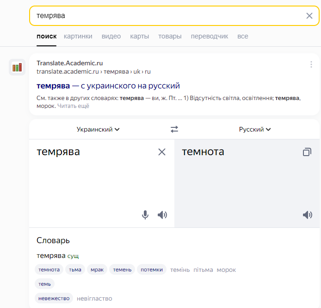This screenshot has height=308, width=321.
Task: Clear the translator source text темрява
Action: pos(162,152)
